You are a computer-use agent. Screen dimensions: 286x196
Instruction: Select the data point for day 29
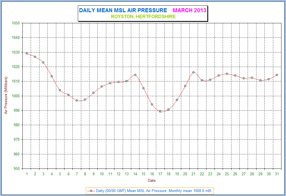(260, 80)
